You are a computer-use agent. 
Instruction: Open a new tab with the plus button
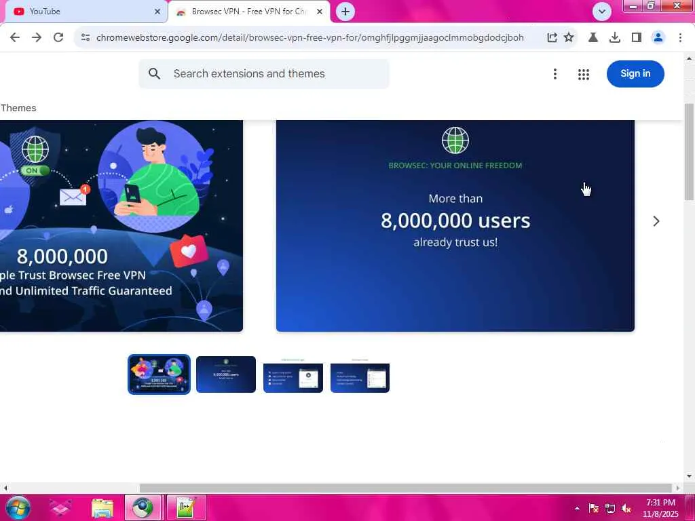[x=345, y=12]
